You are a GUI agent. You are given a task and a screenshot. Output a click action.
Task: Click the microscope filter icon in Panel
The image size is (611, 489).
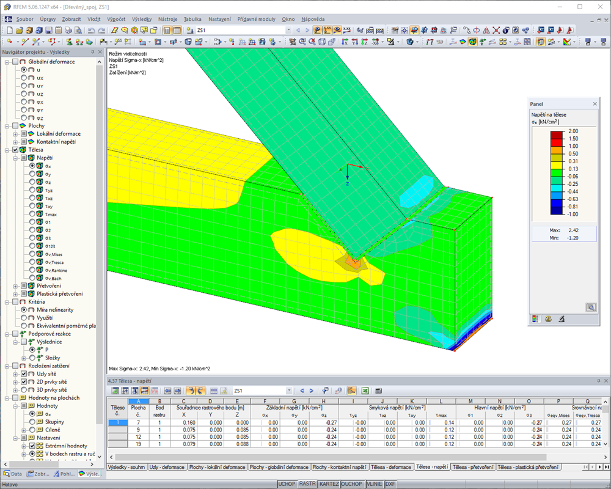coord(561,319)
